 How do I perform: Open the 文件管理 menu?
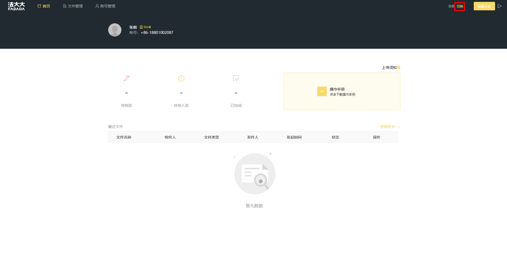pos(73,6)
